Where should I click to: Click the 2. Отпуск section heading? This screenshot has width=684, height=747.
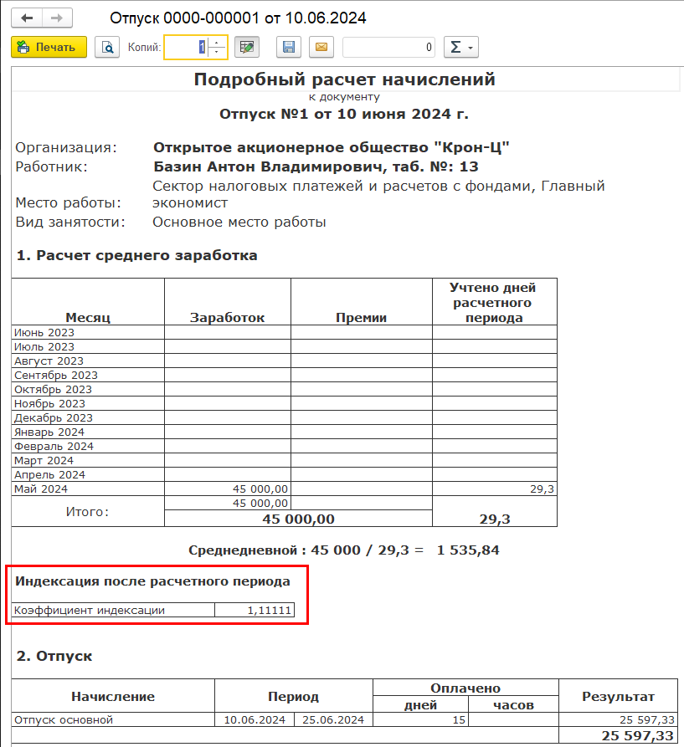click(x=54, y=656)
